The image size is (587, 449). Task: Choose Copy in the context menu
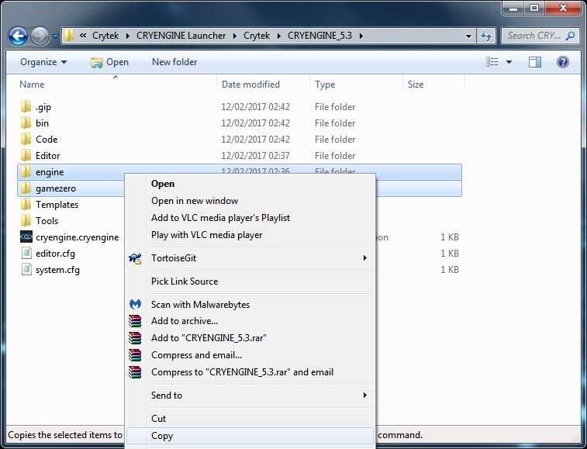tap(250, 436)
